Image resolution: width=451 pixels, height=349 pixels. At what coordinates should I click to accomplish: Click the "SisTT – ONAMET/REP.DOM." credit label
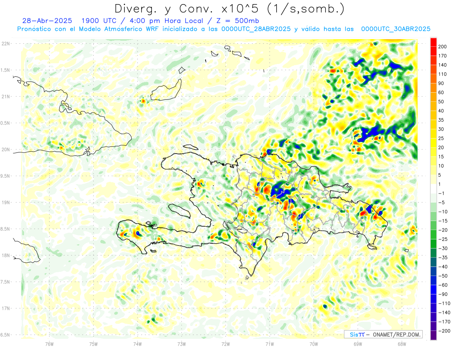tap(383, 334)
